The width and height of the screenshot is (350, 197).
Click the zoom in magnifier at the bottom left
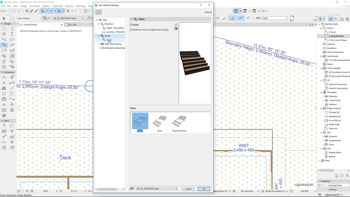27,191
